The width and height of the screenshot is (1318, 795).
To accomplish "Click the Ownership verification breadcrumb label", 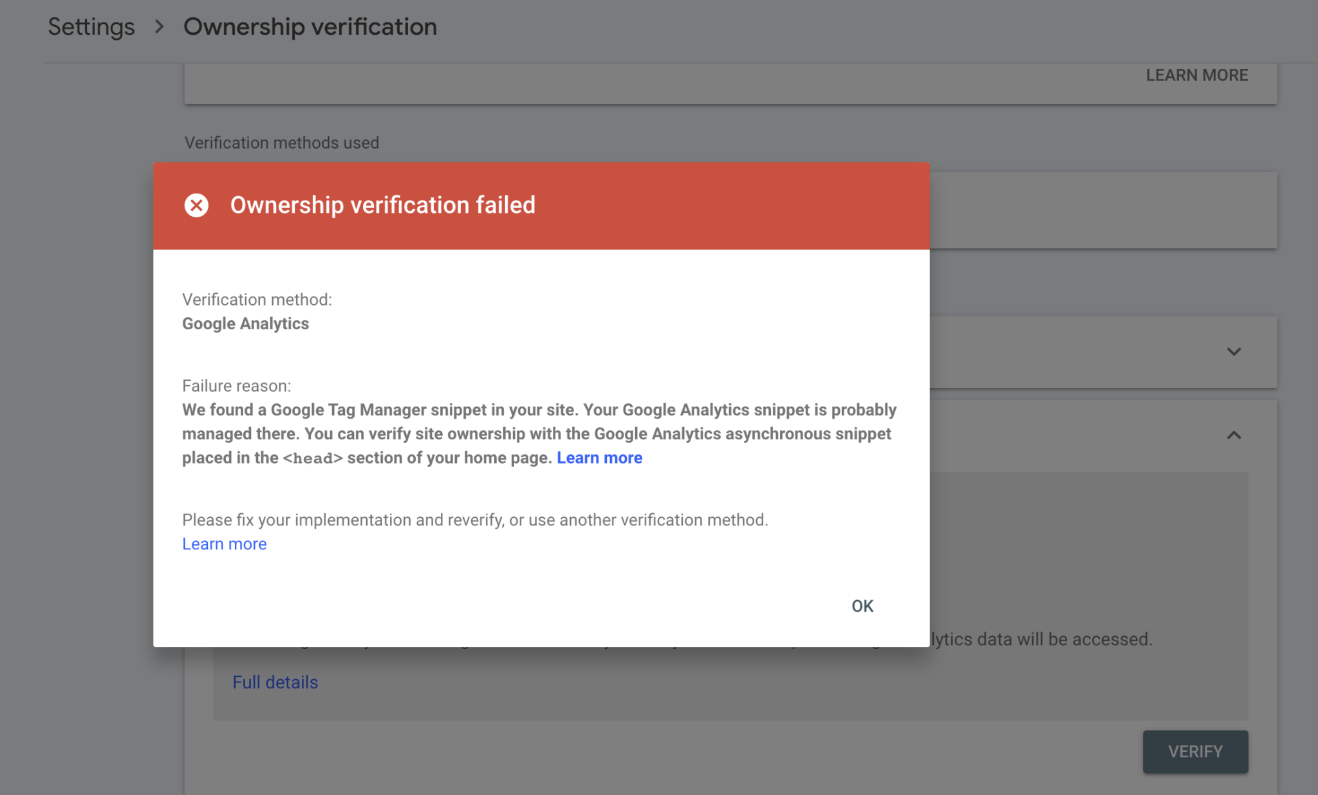I will pyautogui.click(x=310, y=26).
